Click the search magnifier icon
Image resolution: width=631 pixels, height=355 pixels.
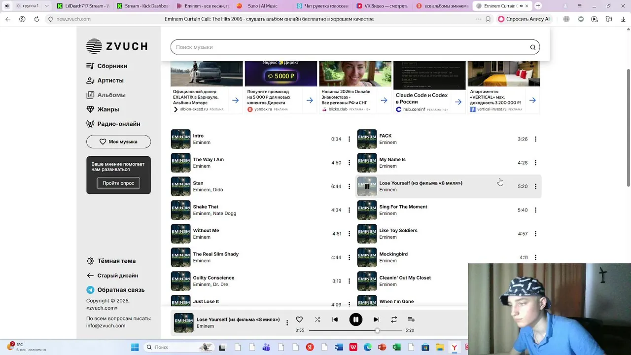pos(533,47)
